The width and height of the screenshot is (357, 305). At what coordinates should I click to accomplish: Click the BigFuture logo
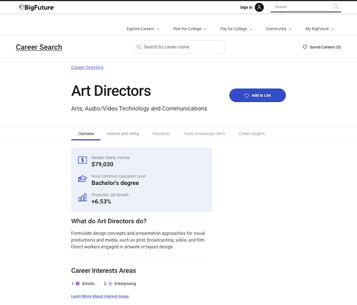(36, 7)
